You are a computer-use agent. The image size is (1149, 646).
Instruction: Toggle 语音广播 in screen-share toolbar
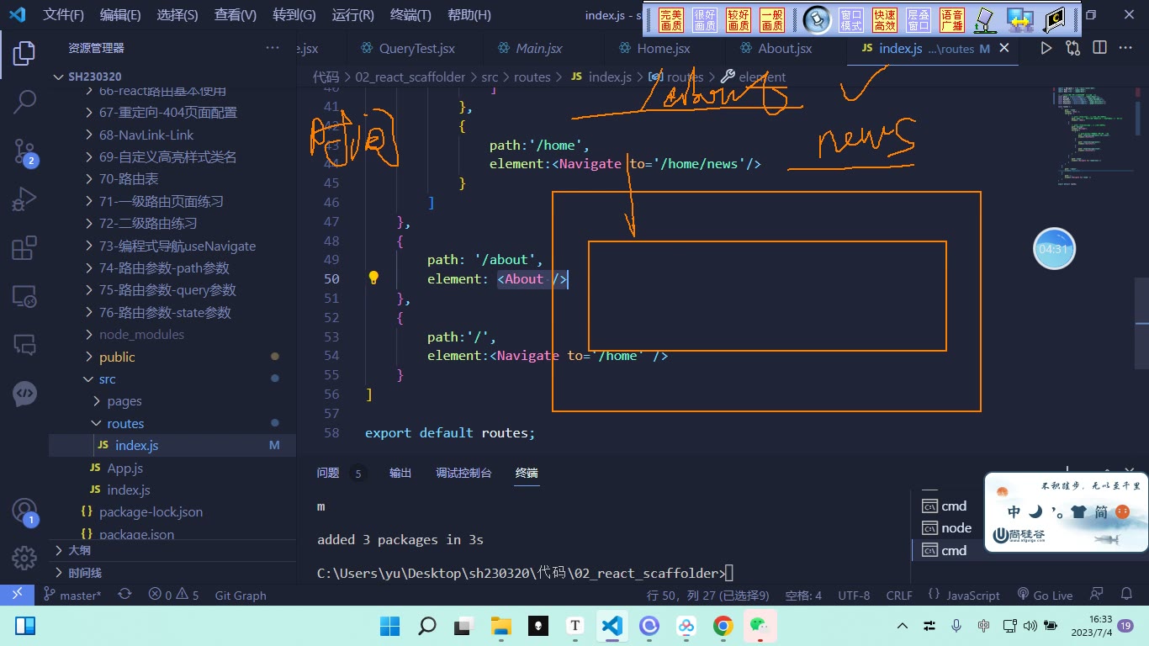coord(952,20)
